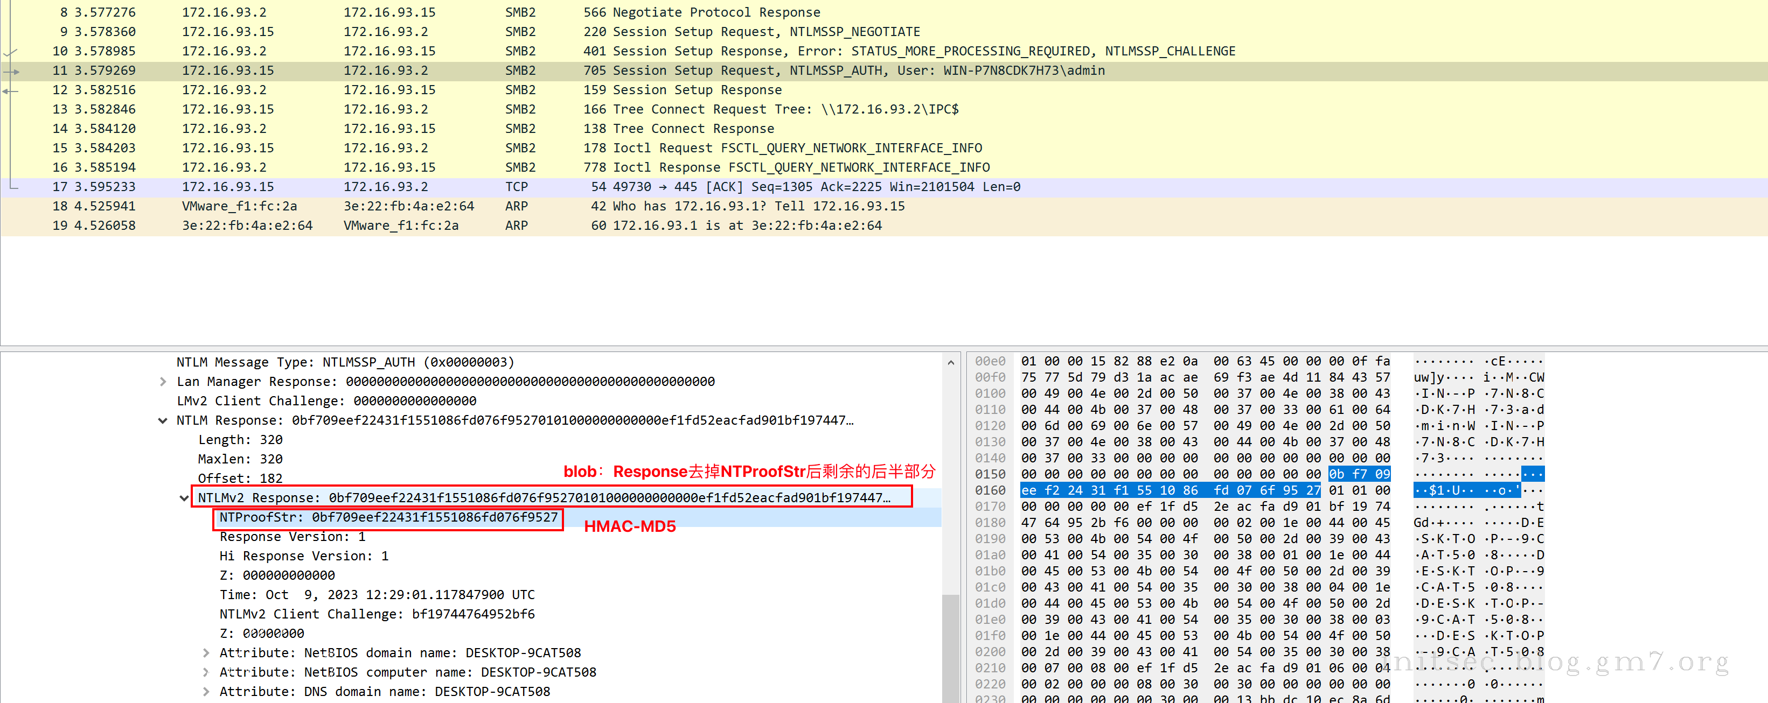Click hex offset row 0150
The width and height of the screenshot is (1768, 703).
pos(990,474)
